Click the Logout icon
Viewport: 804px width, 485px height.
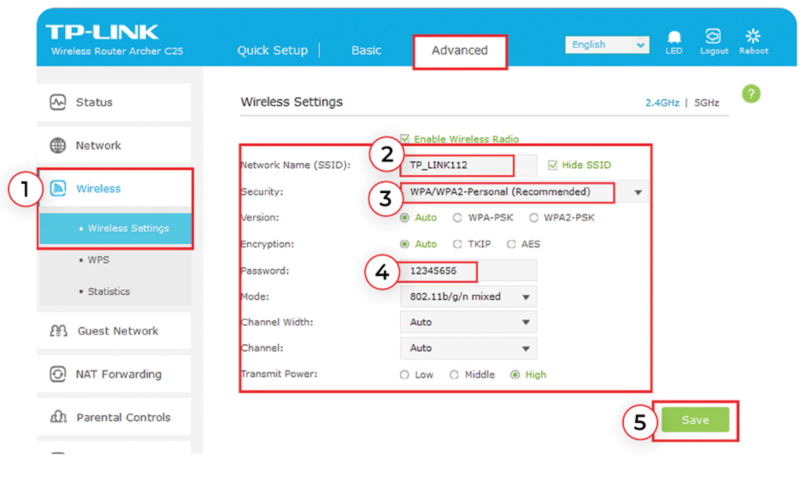(713, 37)
